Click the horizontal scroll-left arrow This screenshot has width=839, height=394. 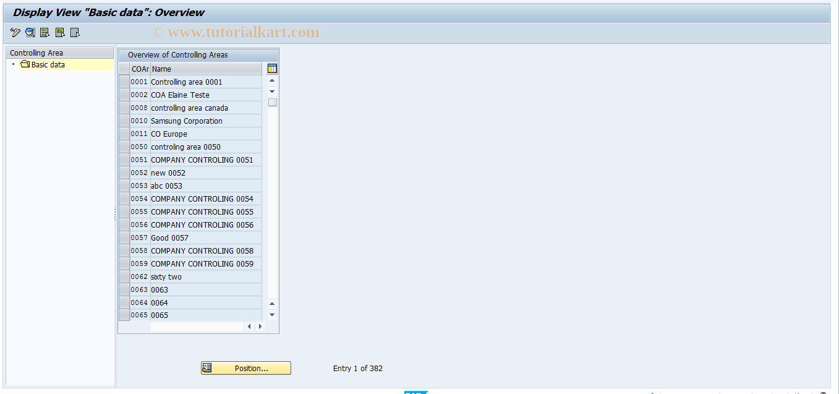[249, 327]
